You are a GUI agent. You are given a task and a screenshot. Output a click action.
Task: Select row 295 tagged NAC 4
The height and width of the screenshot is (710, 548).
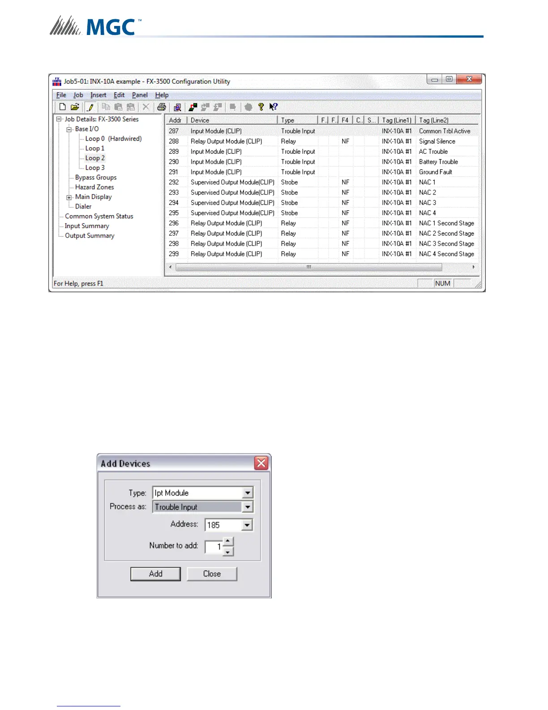321,213
